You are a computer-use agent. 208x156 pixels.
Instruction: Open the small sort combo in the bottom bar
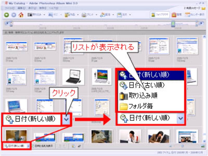coord(17,146)
